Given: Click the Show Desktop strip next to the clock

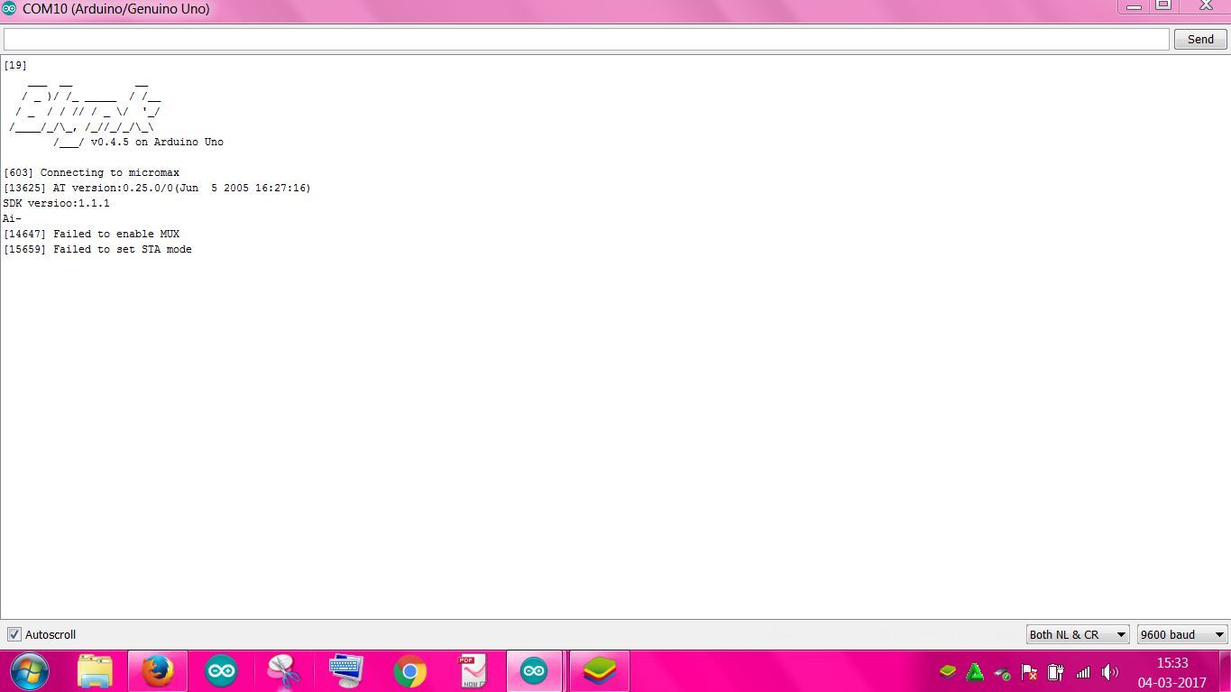Looking at the screenshot, I should point(1225,671).
